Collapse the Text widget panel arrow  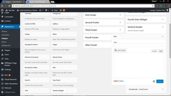[x=163, y=37]
